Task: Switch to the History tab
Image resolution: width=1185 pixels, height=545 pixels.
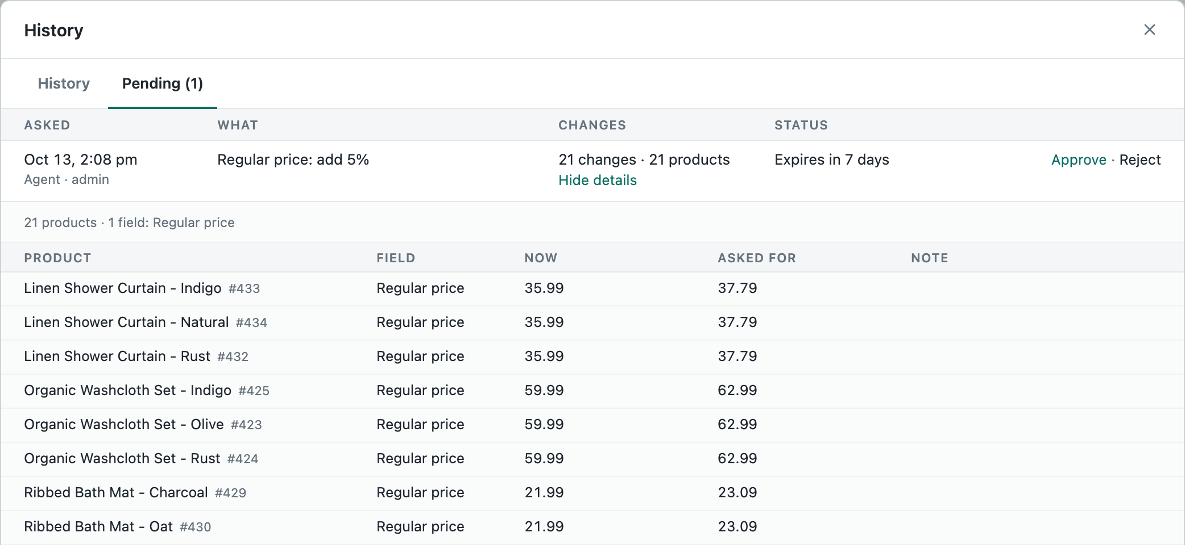Action: [64, 83]
